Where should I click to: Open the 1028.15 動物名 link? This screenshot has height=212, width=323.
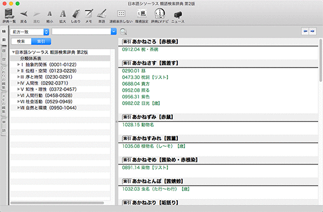(x=138, y=124)
